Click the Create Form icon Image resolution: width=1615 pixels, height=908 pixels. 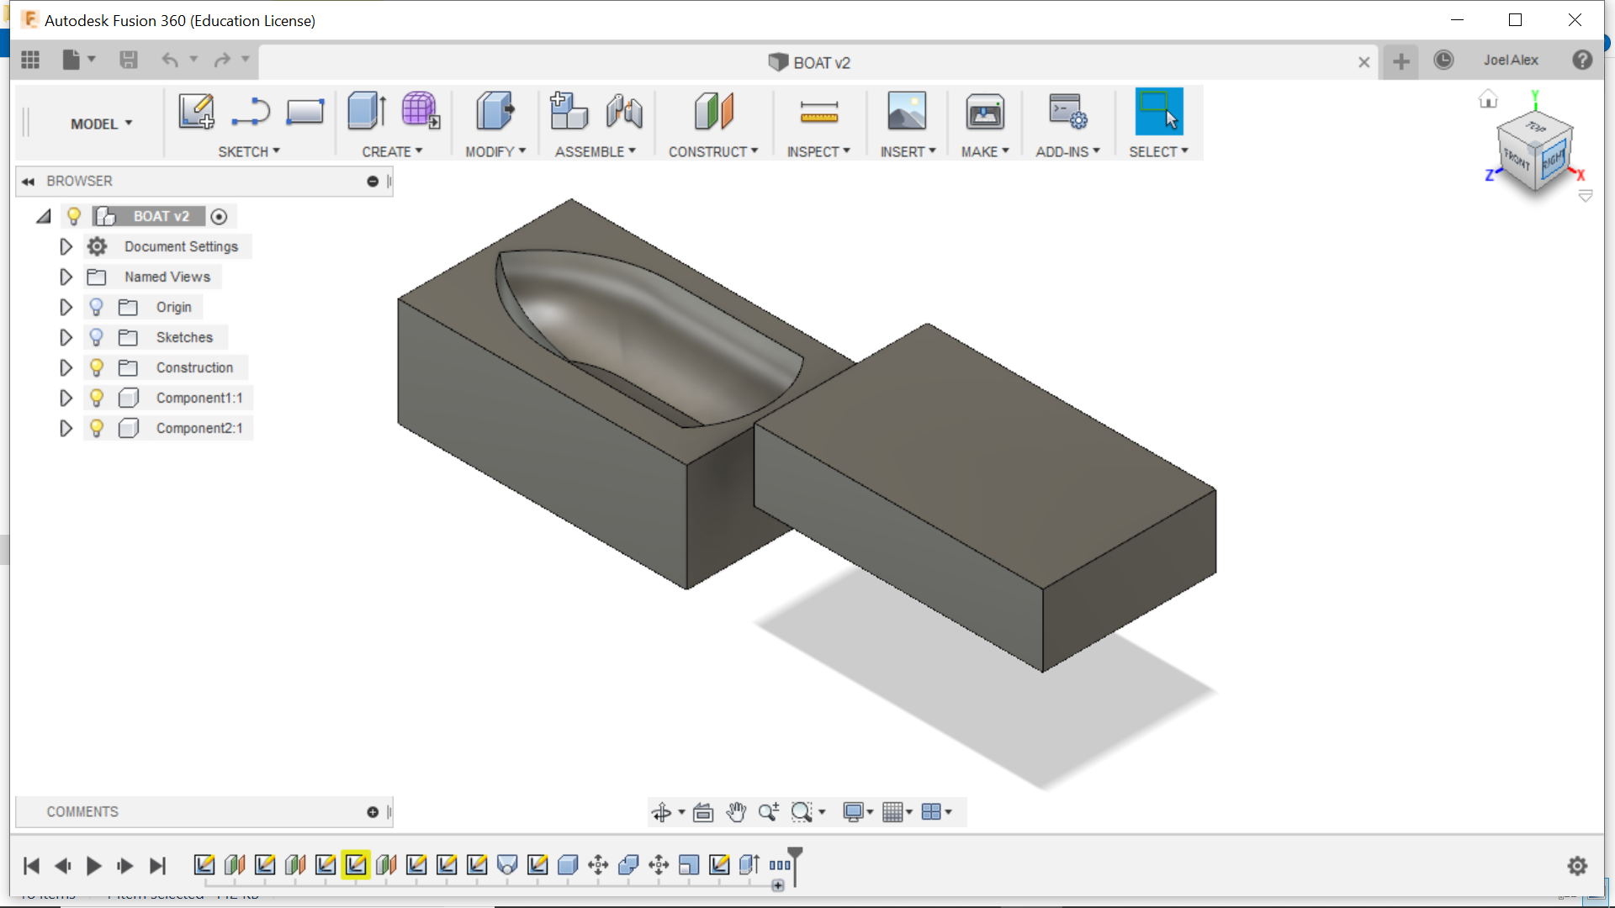pyautogui.click(x=420, y=111)
